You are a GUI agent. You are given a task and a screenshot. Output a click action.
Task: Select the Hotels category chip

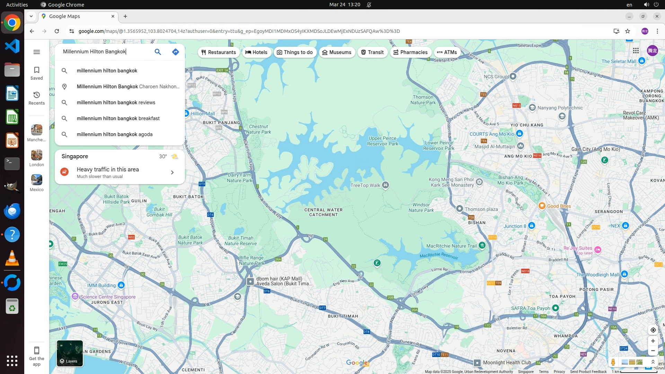click(x=256, y=52)
